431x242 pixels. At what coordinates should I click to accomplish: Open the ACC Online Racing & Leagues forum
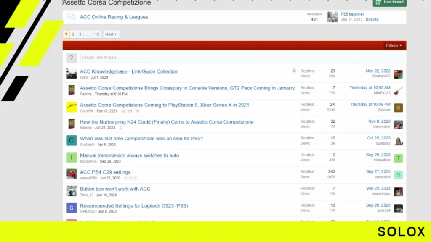point(114,17)
